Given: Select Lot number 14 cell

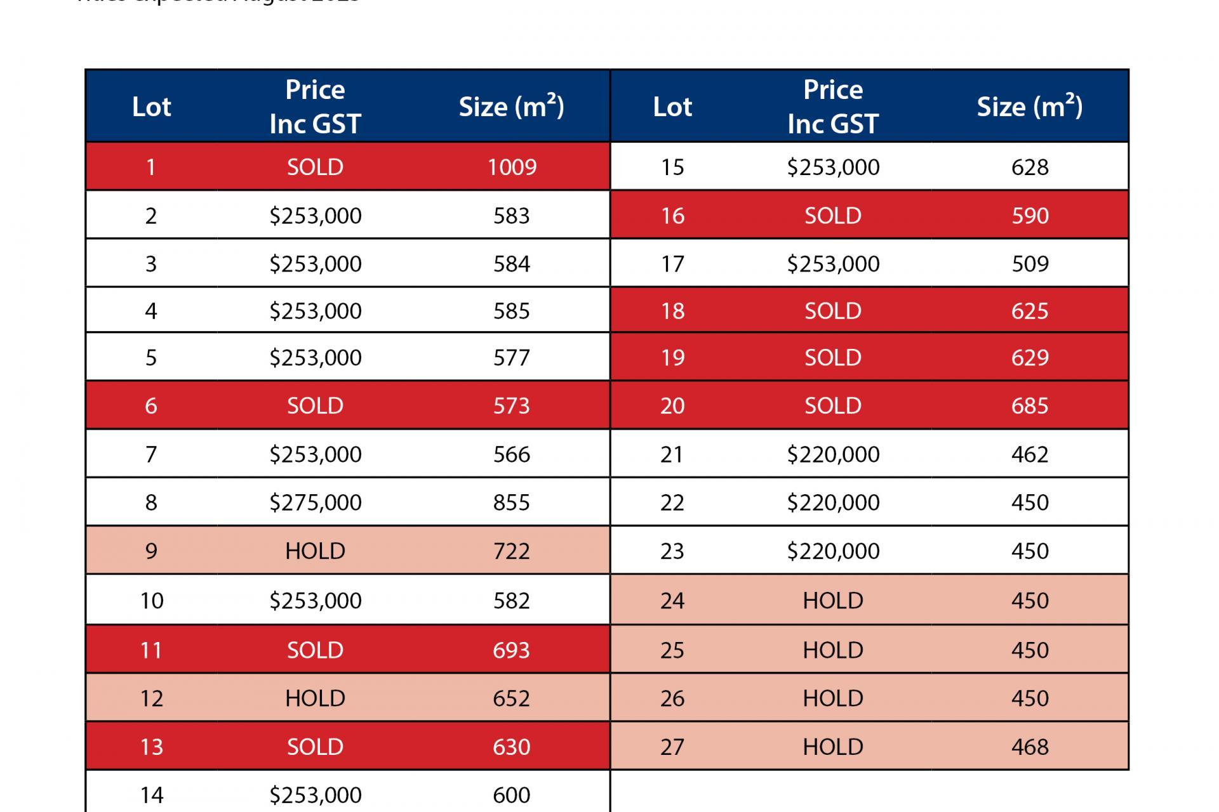Looking at the screenshot, I should point(151,794).
